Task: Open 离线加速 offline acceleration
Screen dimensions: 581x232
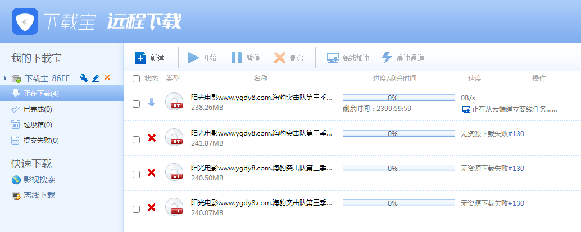Action: [x=348, y=58]
